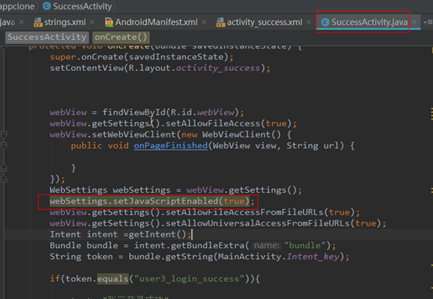Click setAllowFileAccessFromFileURLs(true) call

pos(260,212)
